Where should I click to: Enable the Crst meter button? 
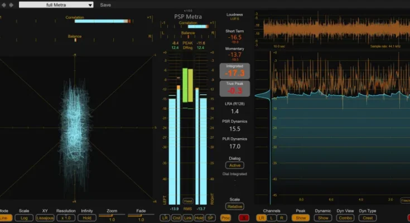point(177,217)
